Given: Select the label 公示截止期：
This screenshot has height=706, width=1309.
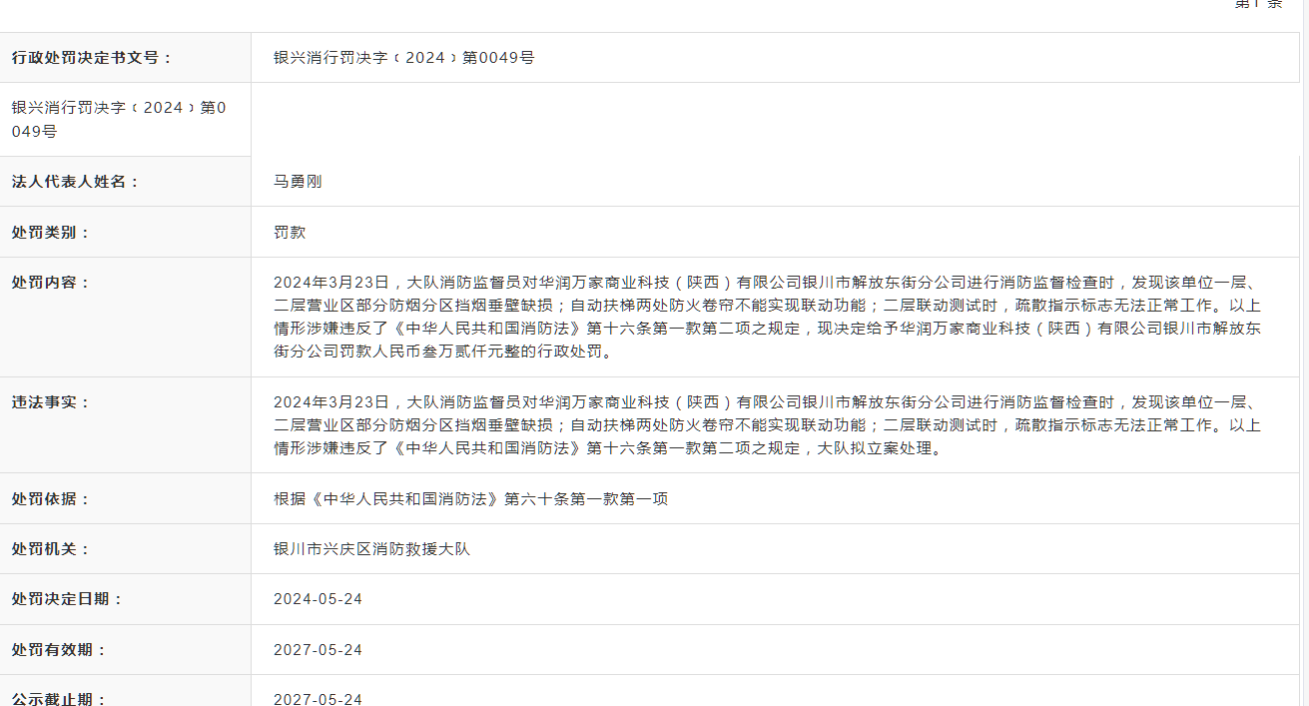Looking at the screenshot, I should tap(59, 699).
